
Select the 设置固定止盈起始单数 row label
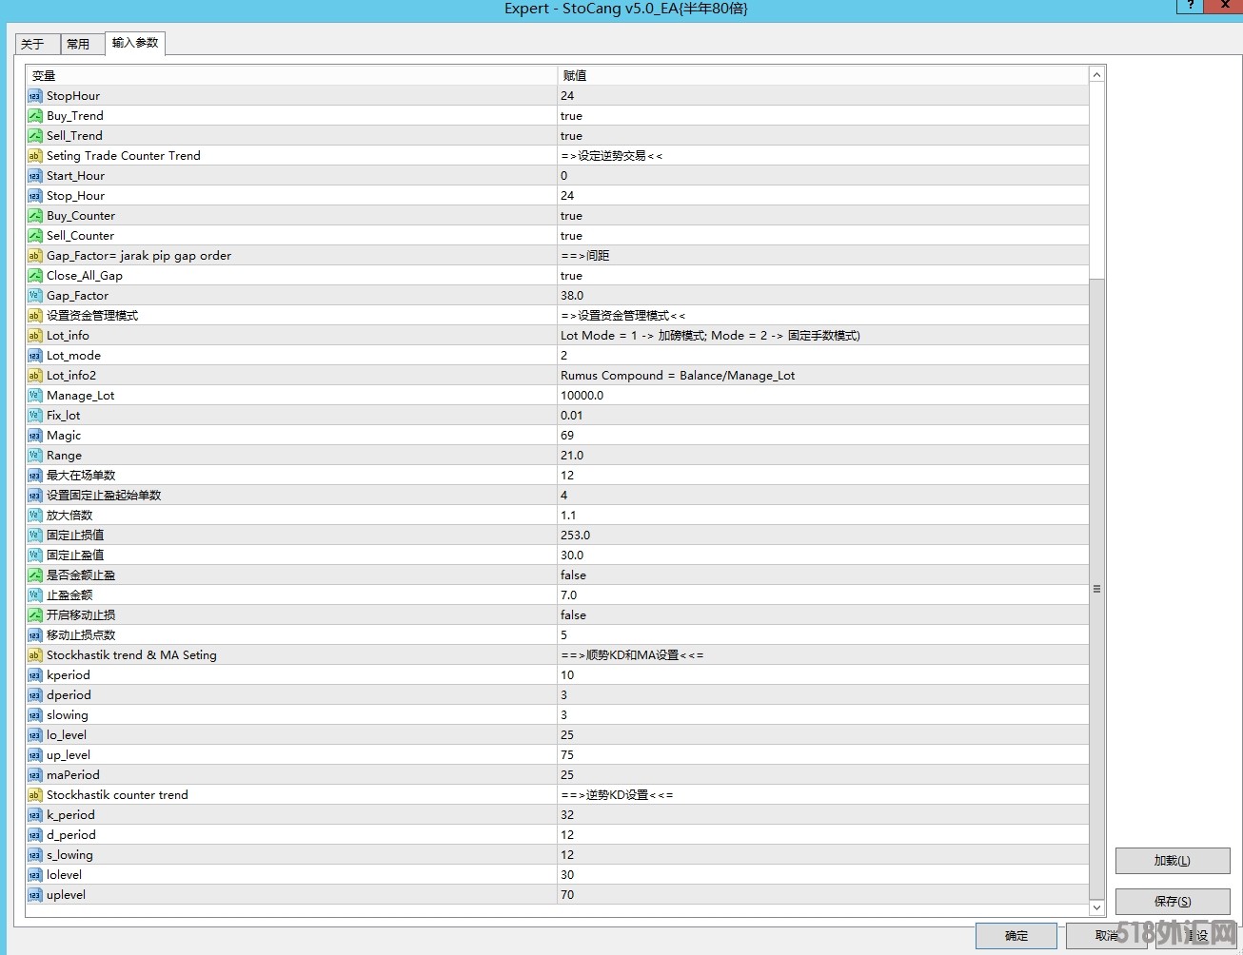click(104, 496)
